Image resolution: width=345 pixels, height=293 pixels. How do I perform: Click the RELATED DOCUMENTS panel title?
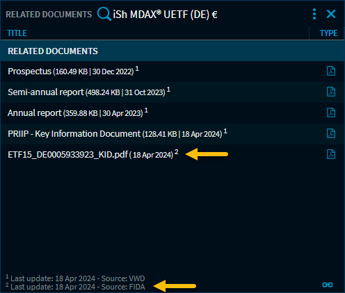pos(49,15)
